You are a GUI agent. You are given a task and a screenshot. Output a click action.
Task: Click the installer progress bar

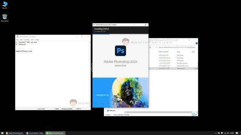click(120, 34)
